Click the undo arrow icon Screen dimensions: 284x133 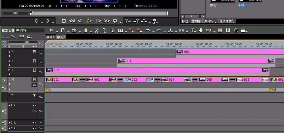(148, 31)
